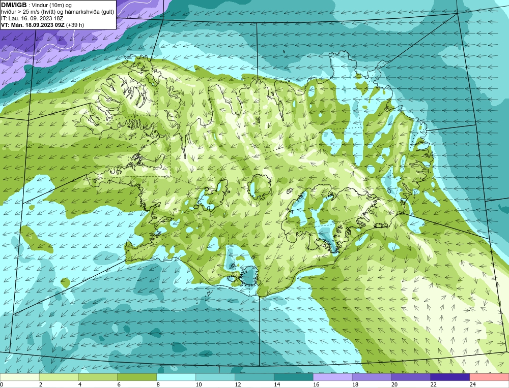Click the DMI/IGB title text

(x=14, y=5)
